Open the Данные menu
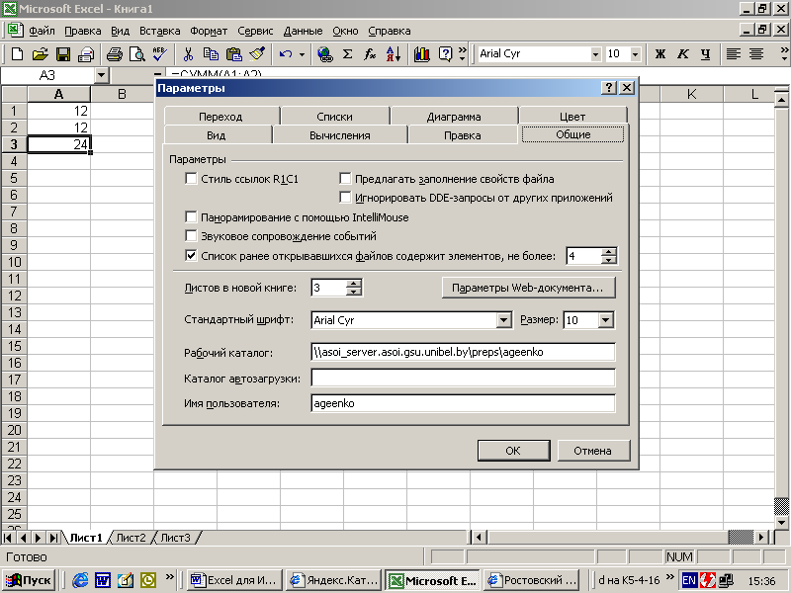791x593 pixels. click(303, 31)
